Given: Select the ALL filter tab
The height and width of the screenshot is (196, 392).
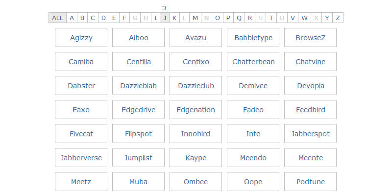Looking at the screenshot, I should (x=57, y=18).
